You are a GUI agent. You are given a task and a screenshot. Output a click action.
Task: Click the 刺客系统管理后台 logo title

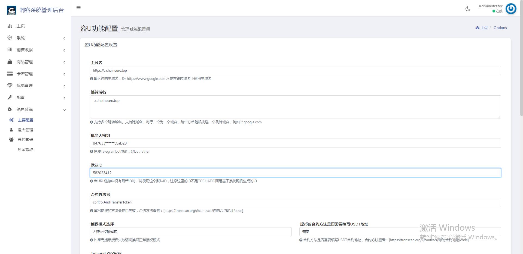tap(41, 10)
